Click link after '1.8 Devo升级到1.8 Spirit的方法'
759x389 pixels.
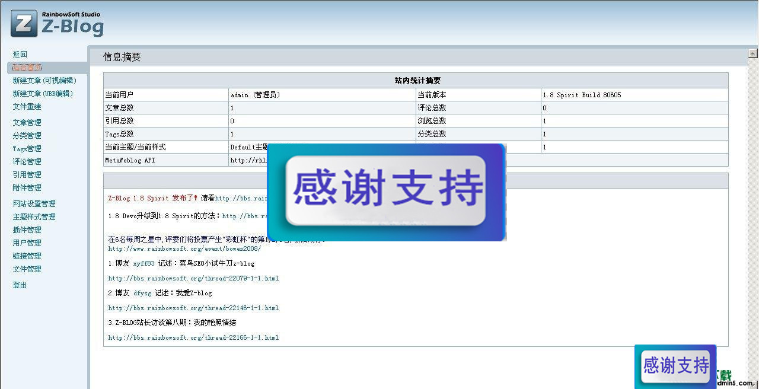(x=245, y=216)
